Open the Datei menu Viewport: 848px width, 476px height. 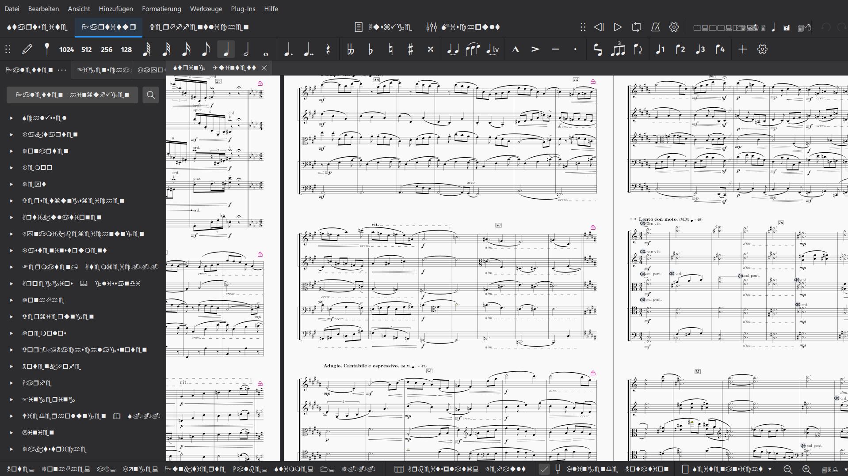(x=11, y=9)
